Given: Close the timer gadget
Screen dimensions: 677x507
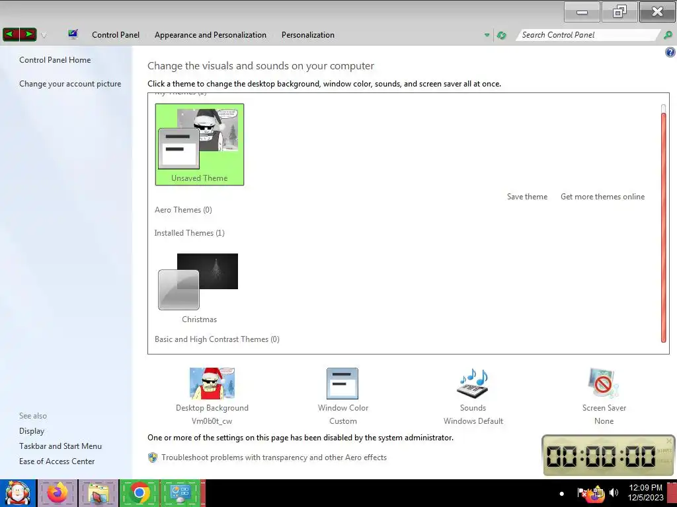Looking at the screenshot, I should point(669,440).
